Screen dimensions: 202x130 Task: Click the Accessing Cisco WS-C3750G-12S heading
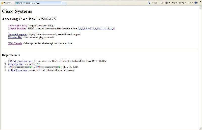point(29,19)
